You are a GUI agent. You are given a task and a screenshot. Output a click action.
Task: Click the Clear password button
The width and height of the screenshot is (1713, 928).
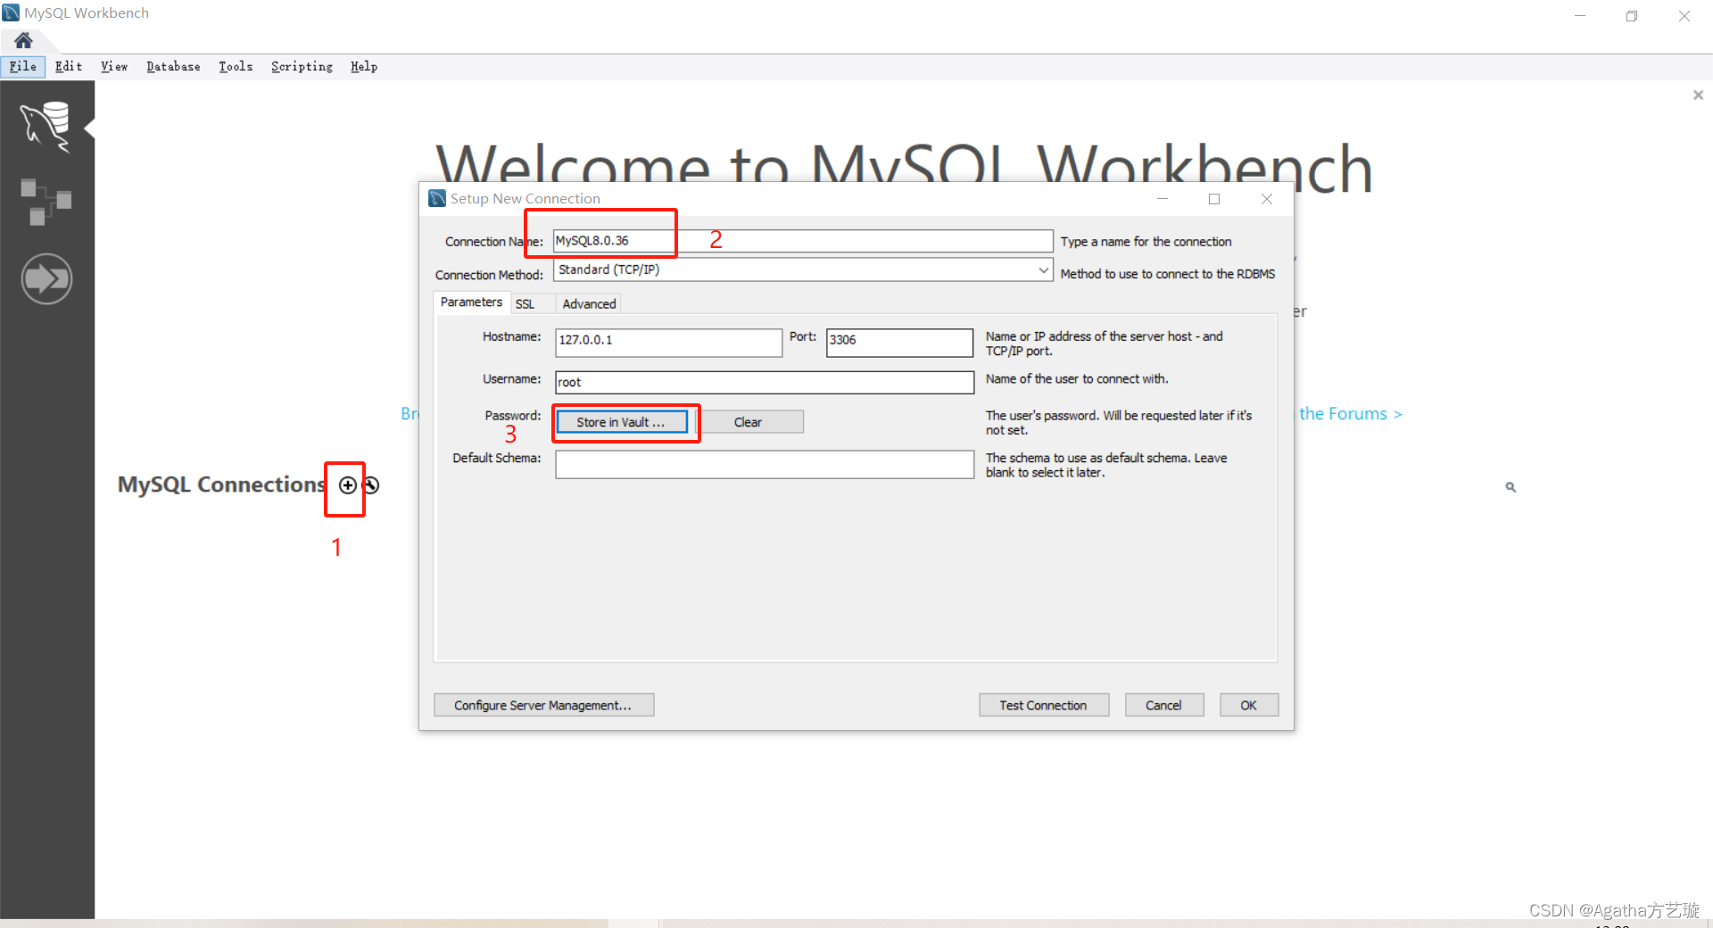(748, 422)
